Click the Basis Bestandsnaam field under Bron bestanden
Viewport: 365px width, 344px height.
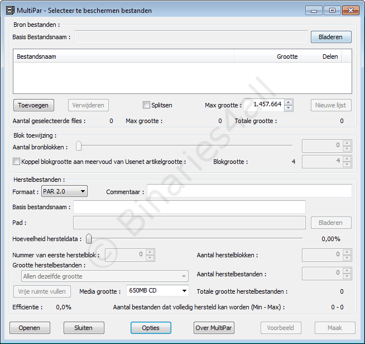[x=191, y=37]
